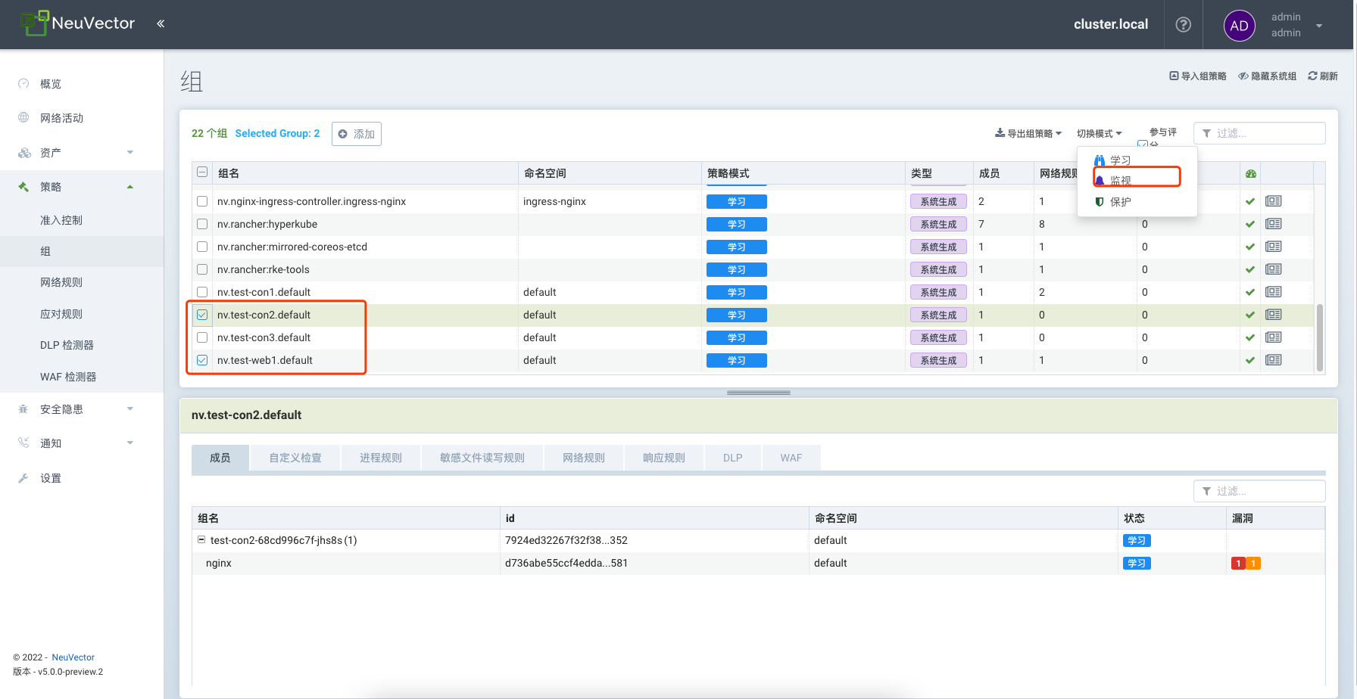Toggle the select-all checkbox in table header

202,172
